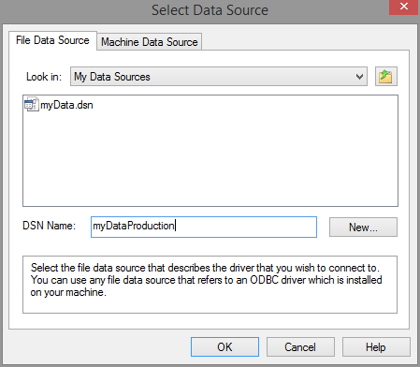Close the Select Data Source window
The image size is (420, 367).
(404, 7)
